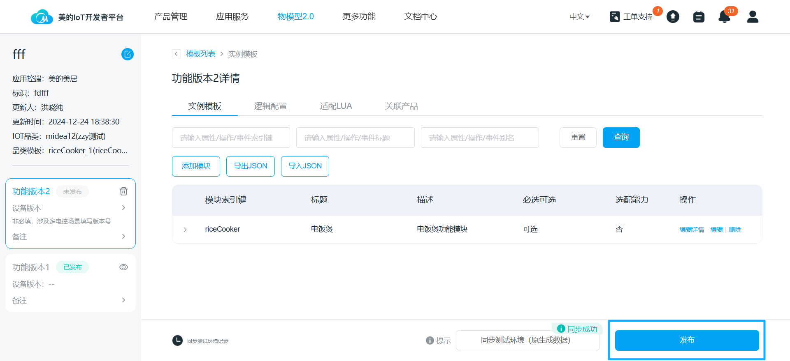
Task: Open 工单支持 ticket support
Action: coord(631,17)
